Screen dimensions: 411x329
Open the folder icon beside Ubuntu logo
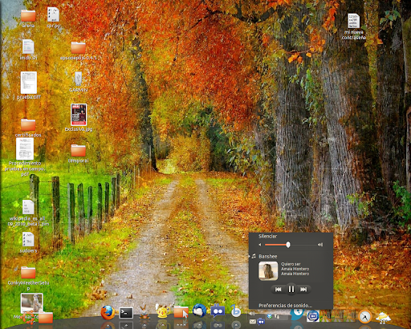pos(46,318)
